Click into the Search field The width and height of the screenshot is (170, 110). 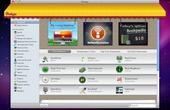[142, 106]
